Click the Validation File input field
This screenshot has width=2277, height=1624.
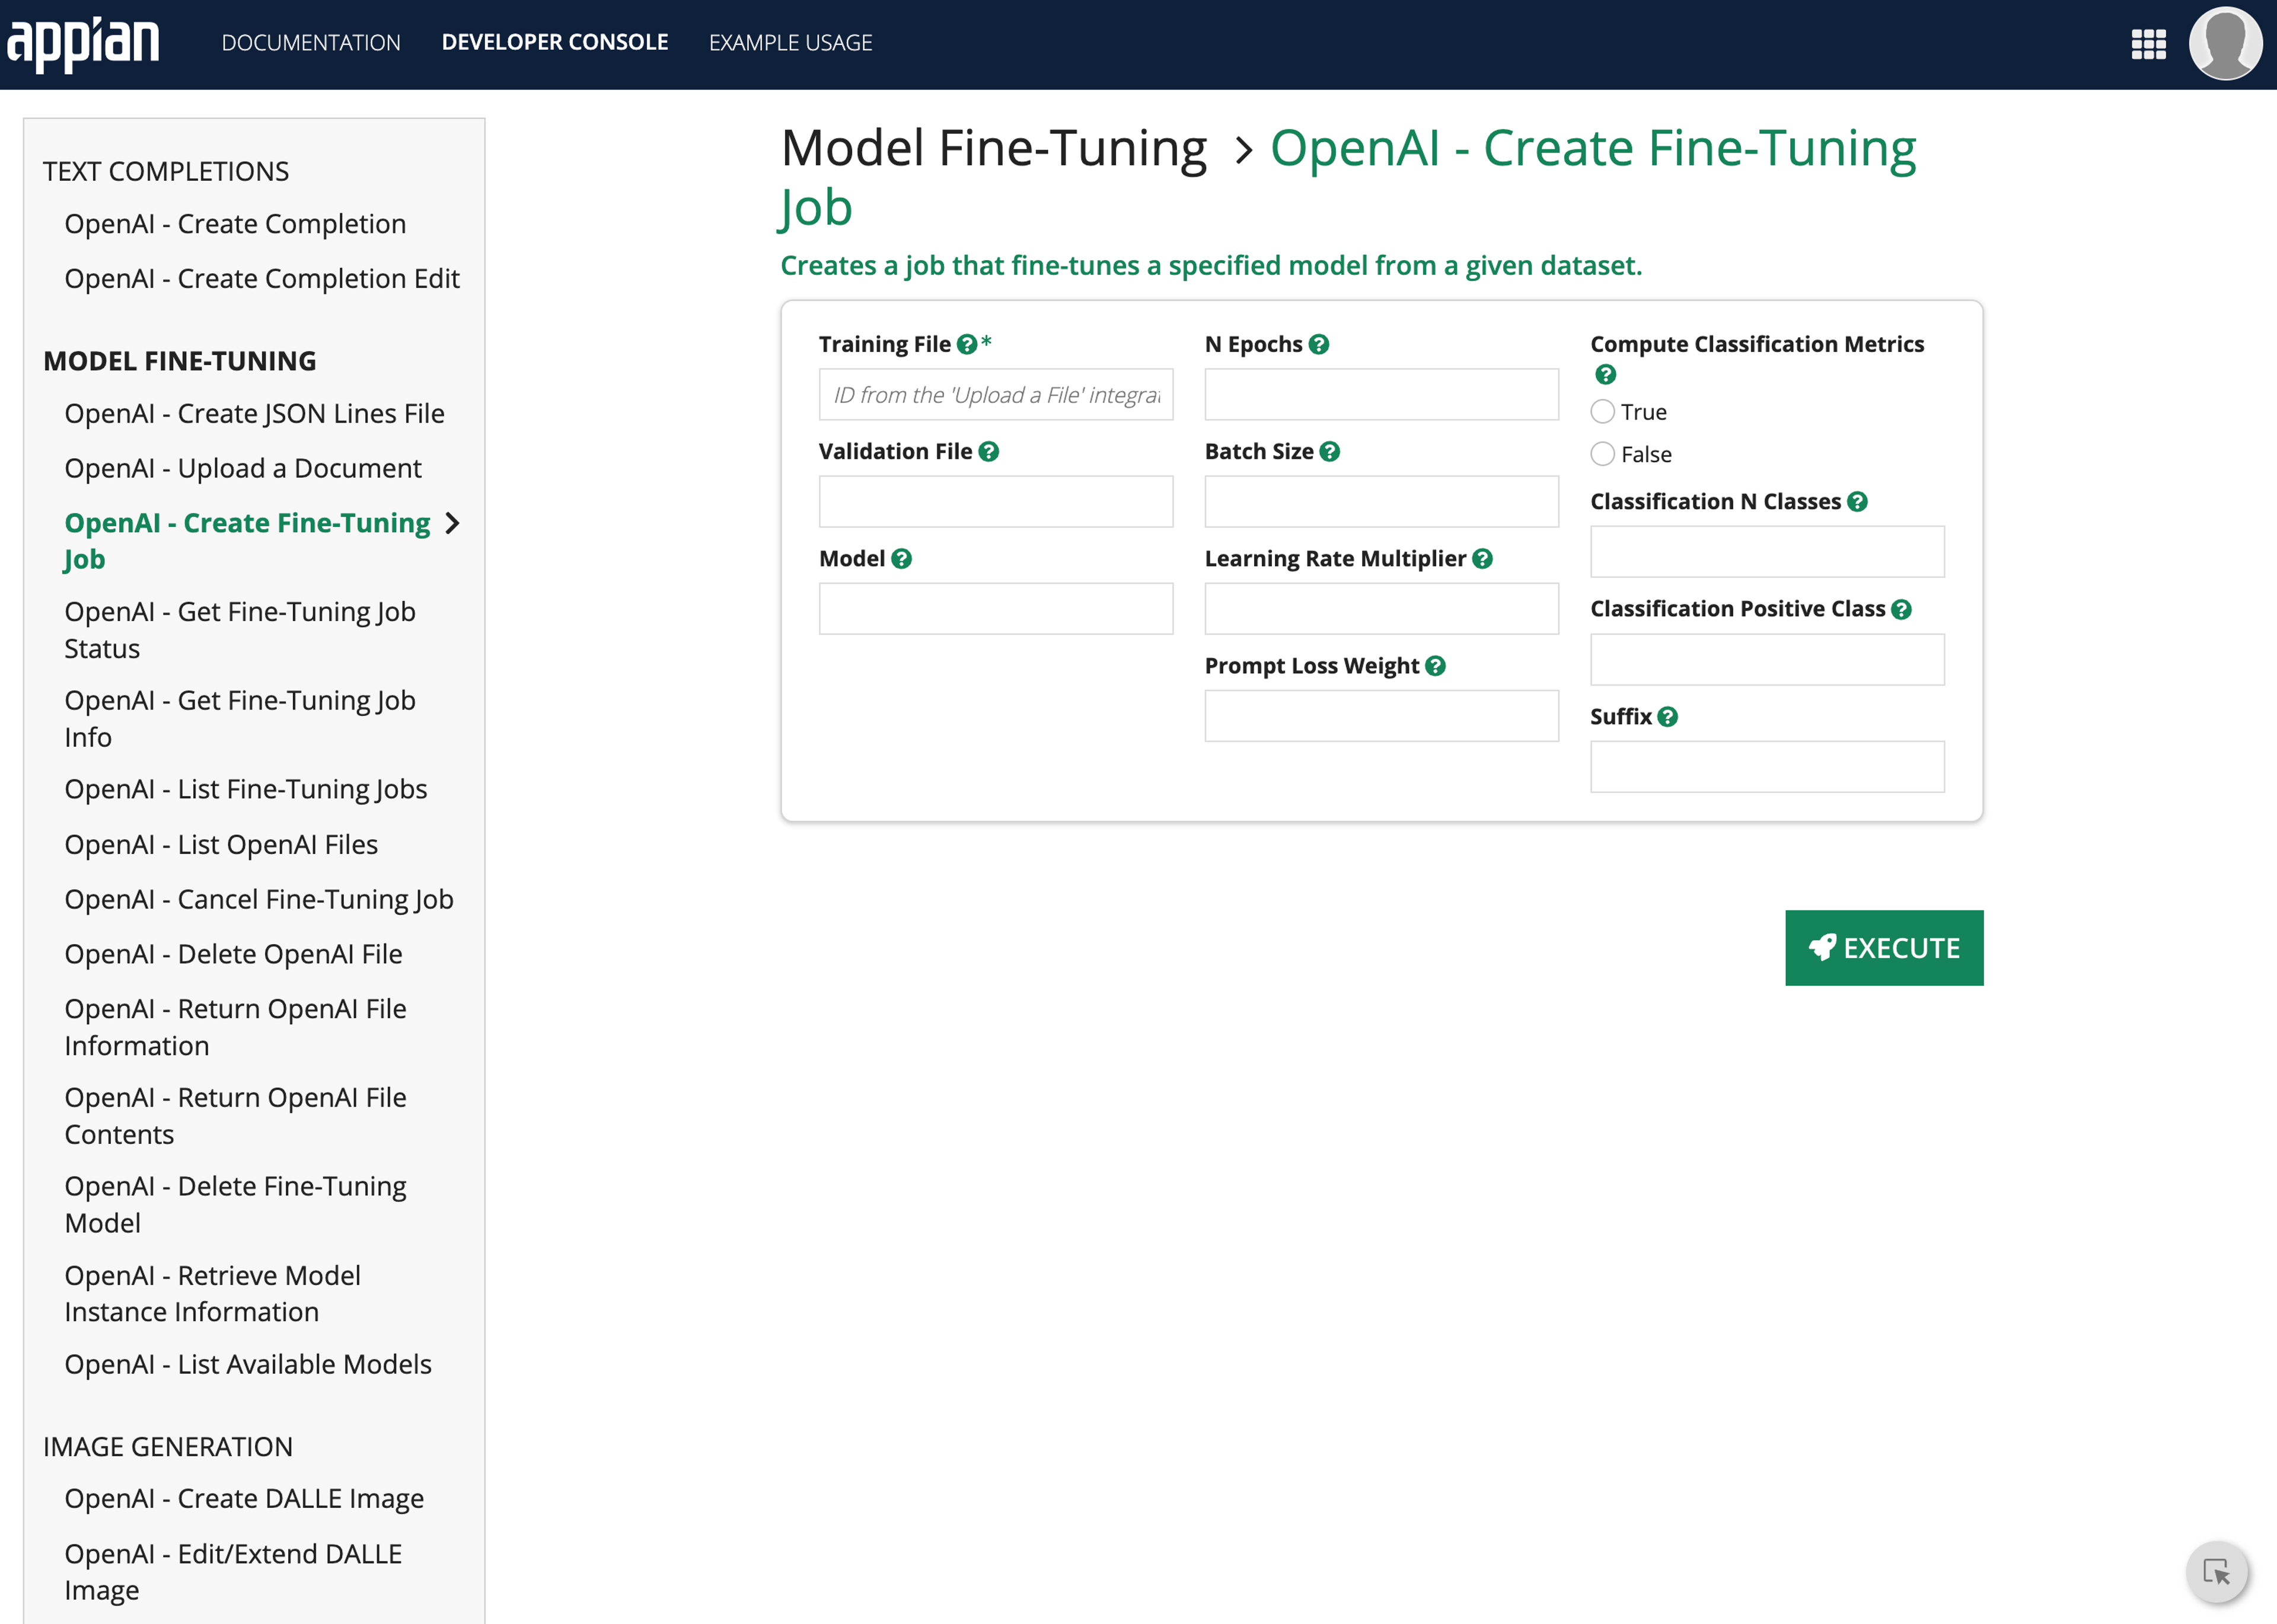(x=996, y=502)
